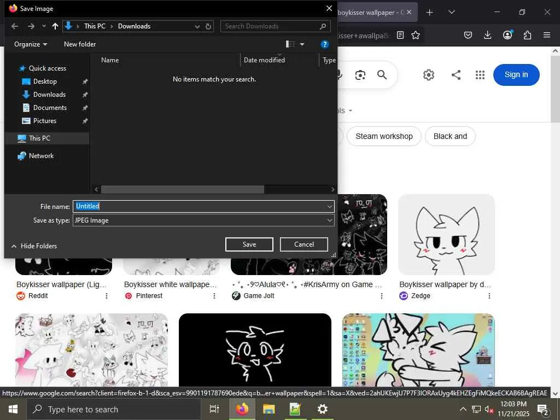The height and width of the screenshot is (420, 560).
Task: Open recent locations dropdown arrow
Action: click(44, 26)
